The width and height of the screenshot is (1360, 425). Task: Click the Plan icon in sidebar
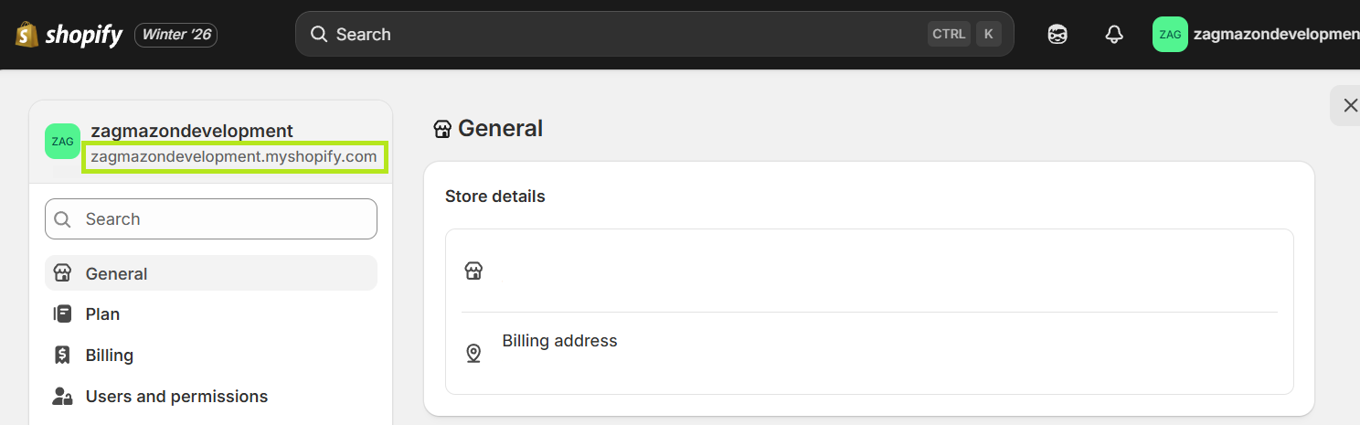coord(62,314)
